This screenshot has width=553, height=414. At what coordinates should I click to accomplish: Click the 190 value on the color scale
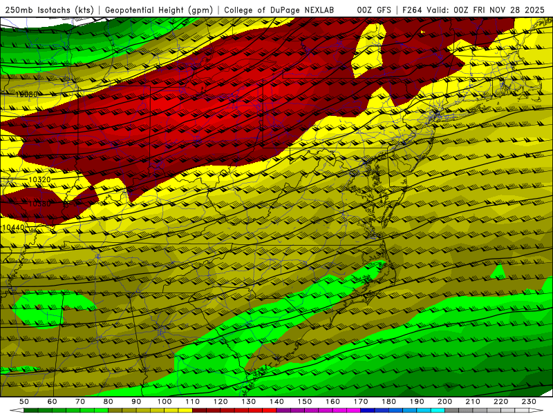pyautogui.click(x=417, y=402)
